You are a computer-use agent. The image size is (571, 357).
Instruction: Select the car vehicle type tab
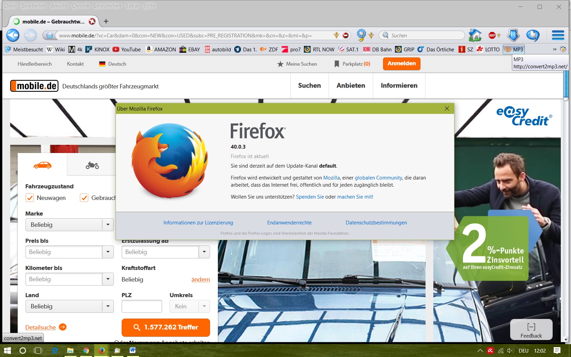pyautogui.click(x=42, y=165)
